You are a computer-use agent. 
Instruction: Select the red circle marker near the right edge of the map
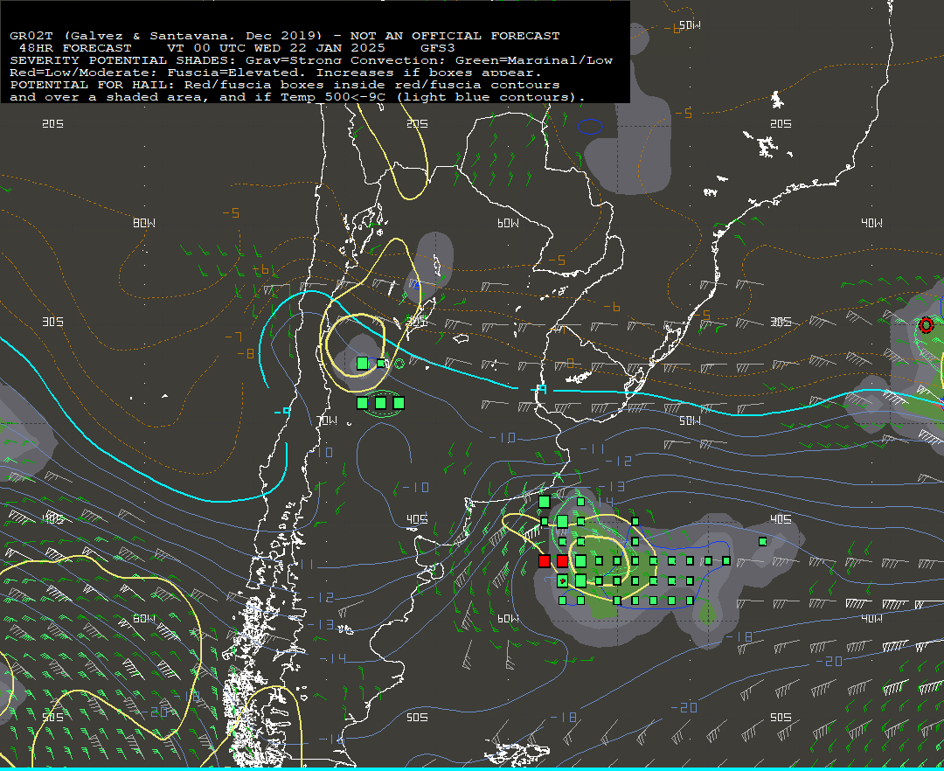click(927, 325)
